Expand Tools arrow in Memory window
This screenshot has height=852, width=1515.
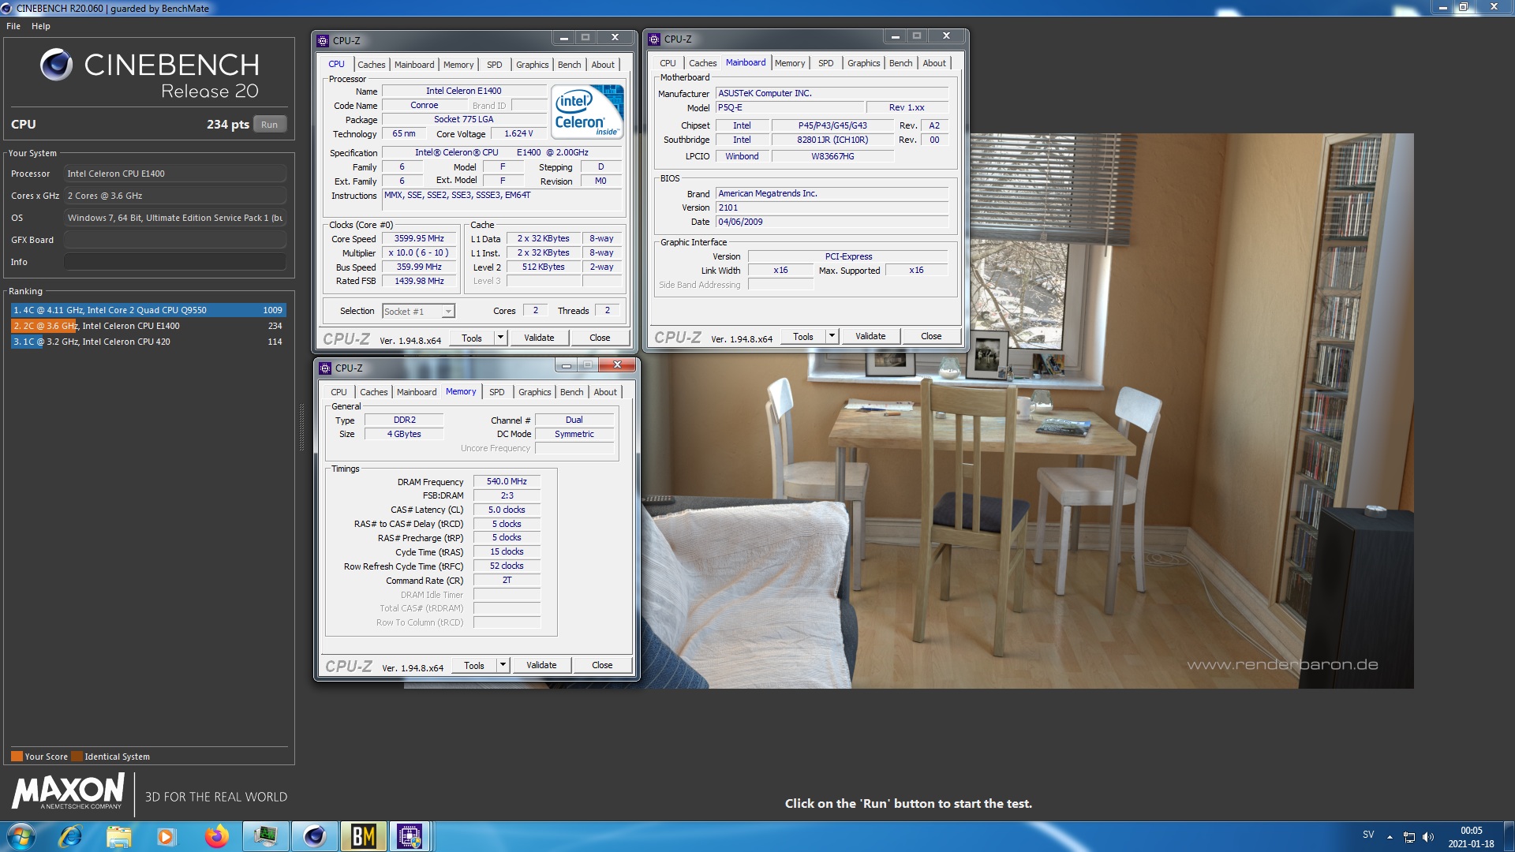pyautogui.click(x=503, y=665)
